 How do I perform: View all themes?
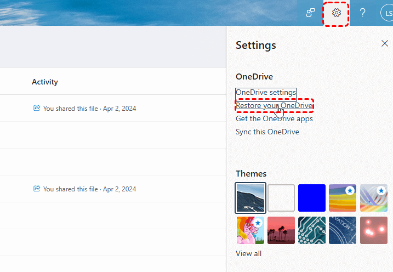pos(249,254)
